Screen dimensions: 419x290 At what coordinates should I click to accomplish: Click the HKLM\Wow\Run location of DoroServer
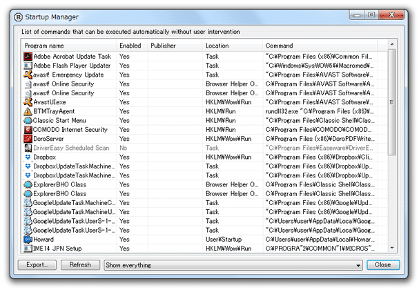[228, 139]
